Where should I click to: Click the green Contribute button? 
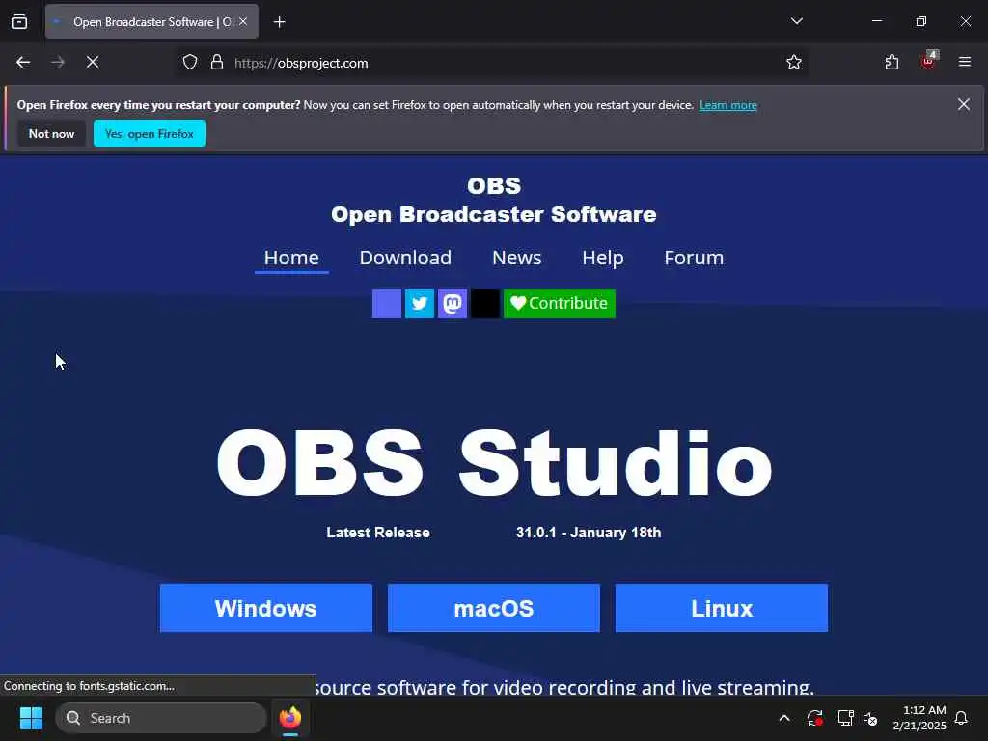[x=560, y=304]
